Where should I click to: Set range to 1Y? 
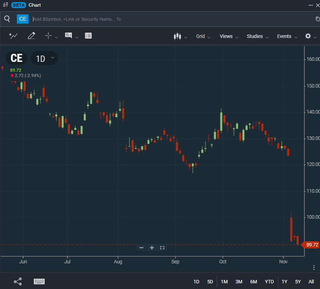(285, 282)
